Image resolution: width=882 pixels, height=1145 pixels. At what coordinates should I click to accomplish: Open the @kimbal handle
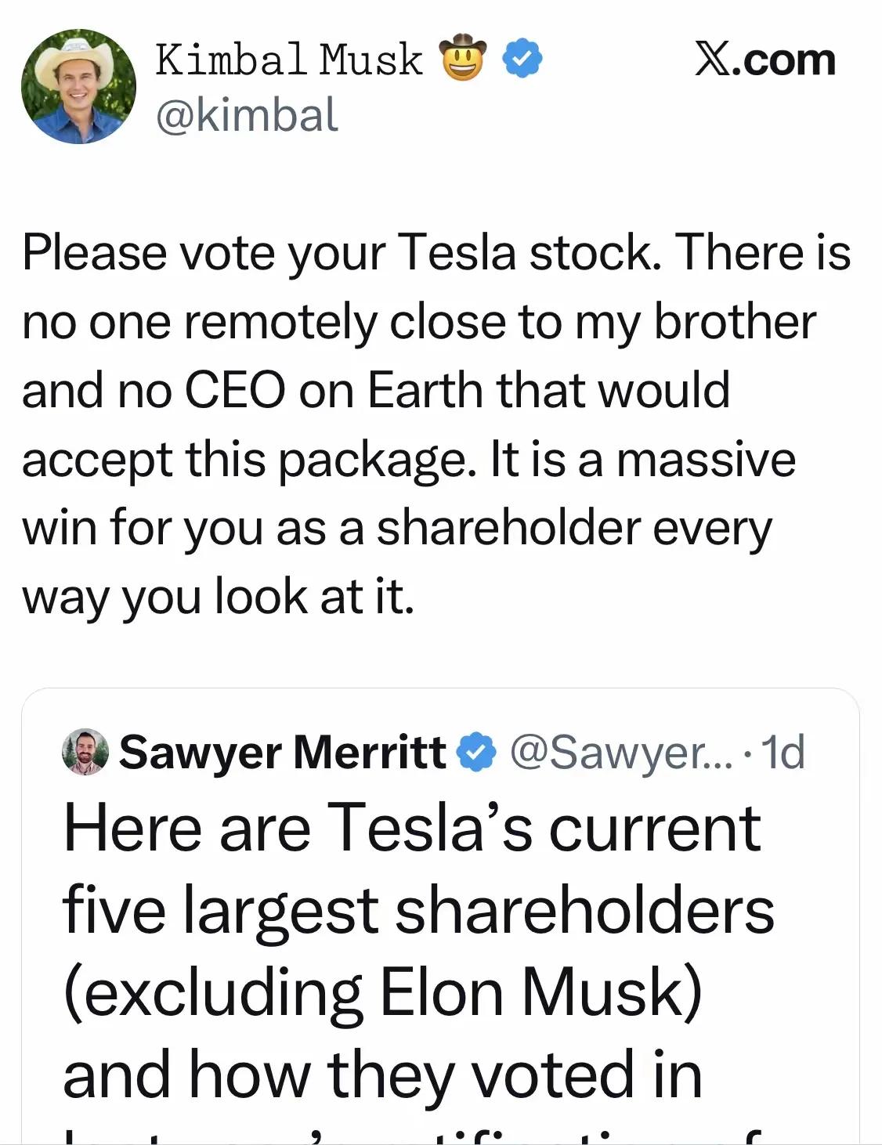coord(247,115)
